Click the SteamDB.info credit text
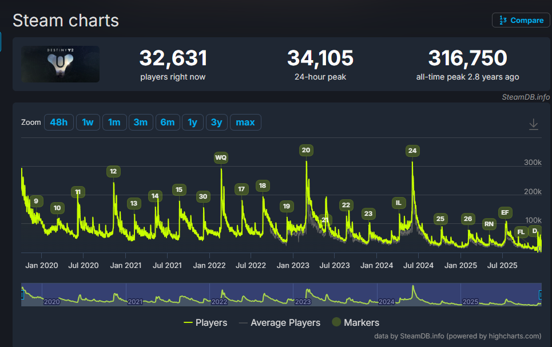Image resolution: width=552 pixels, height=347 pixels. pyautogui.click(x=526, y=97)
